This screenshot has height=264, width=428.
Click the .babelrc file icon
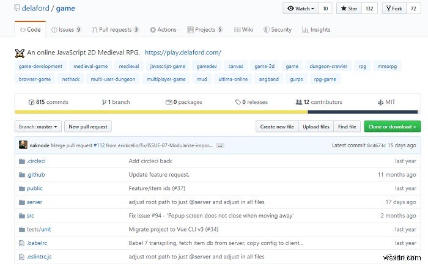(21, 243)
